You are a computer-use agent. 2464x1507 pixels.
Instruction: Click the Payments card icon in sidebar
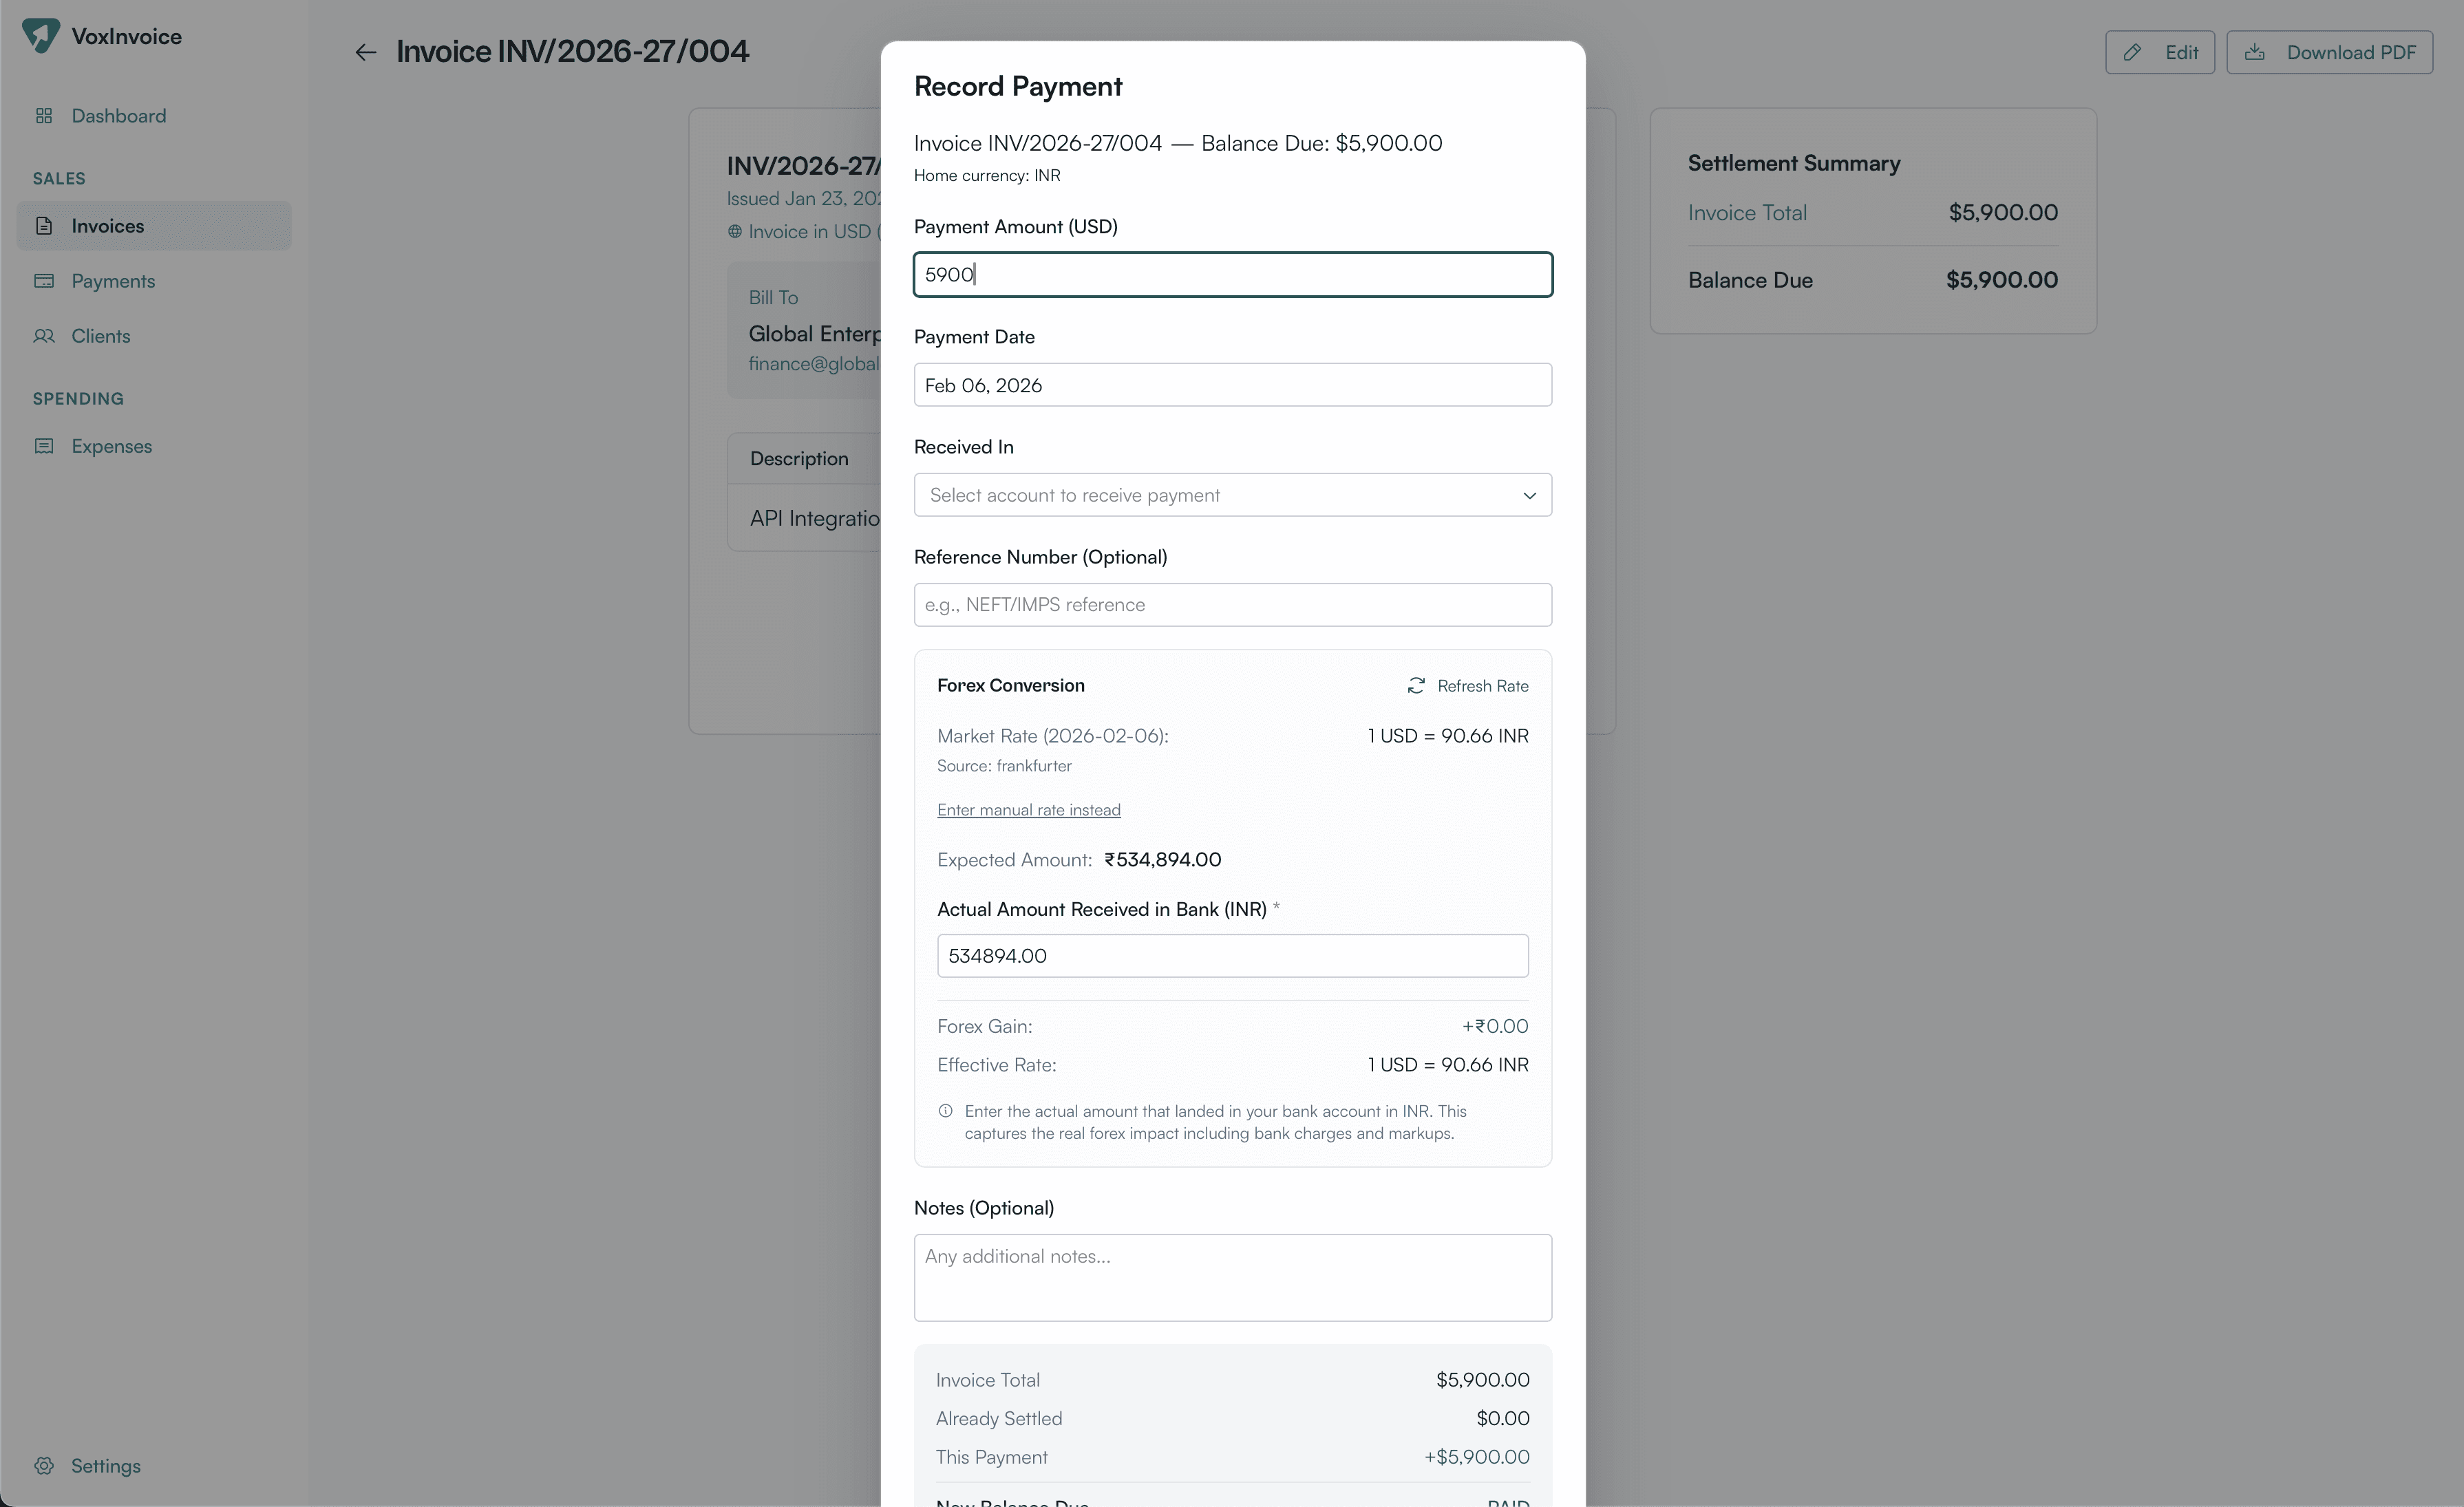[x=44, y=281]
